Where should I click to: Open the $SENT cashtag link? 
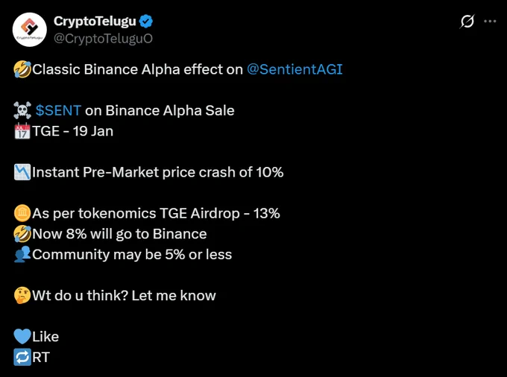click(x=58, y=110)
